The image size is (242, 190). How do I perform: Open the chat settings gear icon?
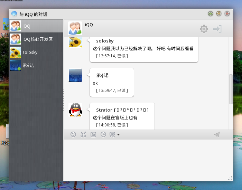coord(204,29)
